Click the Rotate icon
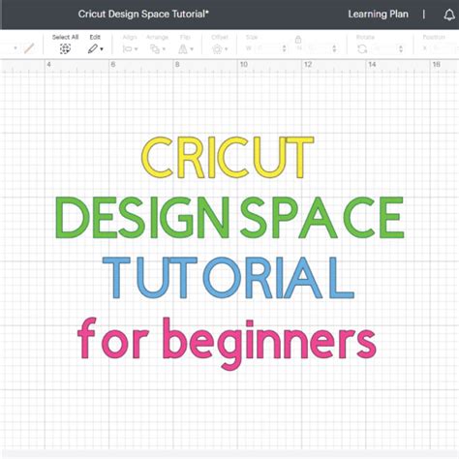 pyautogui.click(x=362, y=48)
